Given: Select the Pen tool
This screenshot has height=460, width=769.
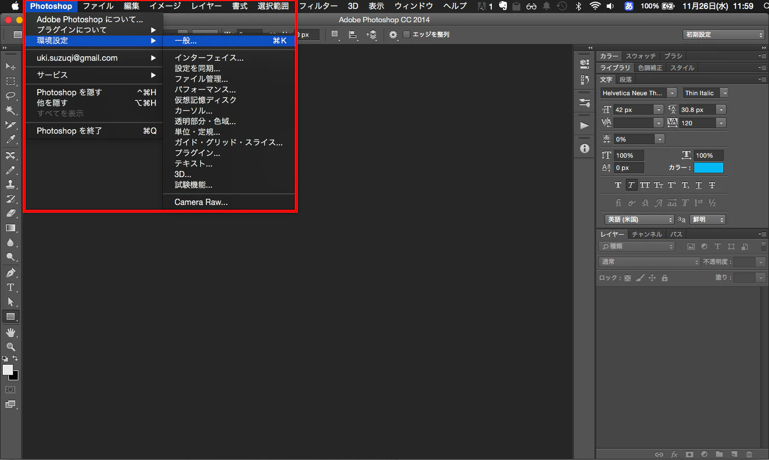Looking at the screenshot, I should (x=10, y=273).
